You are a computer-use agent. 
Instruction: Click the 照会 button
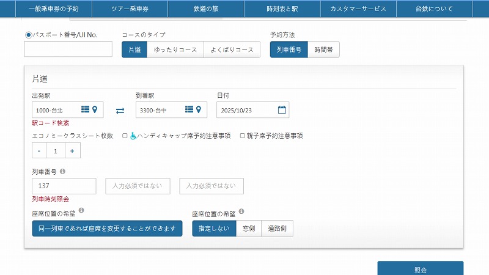tap(421, 268)
